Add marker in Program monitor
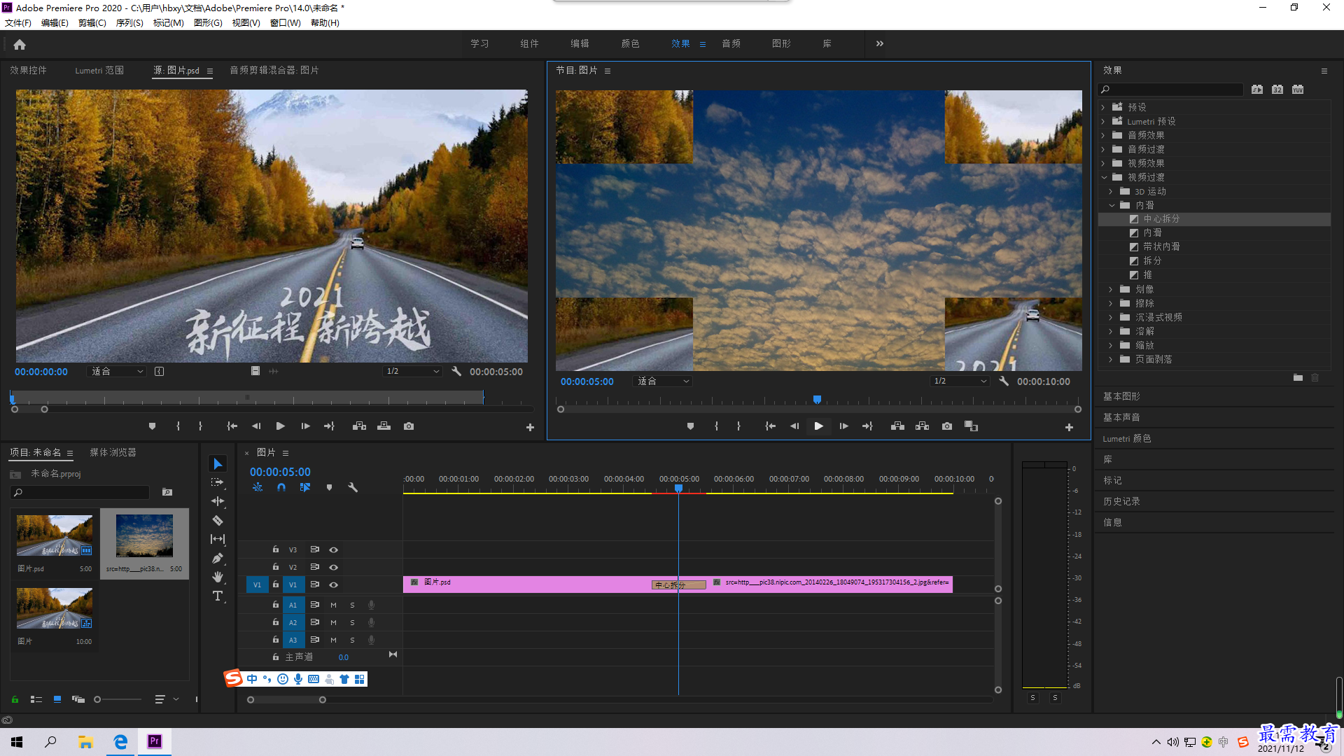Viewport: 1344px width, 756px height. click(x=690, y=426)
